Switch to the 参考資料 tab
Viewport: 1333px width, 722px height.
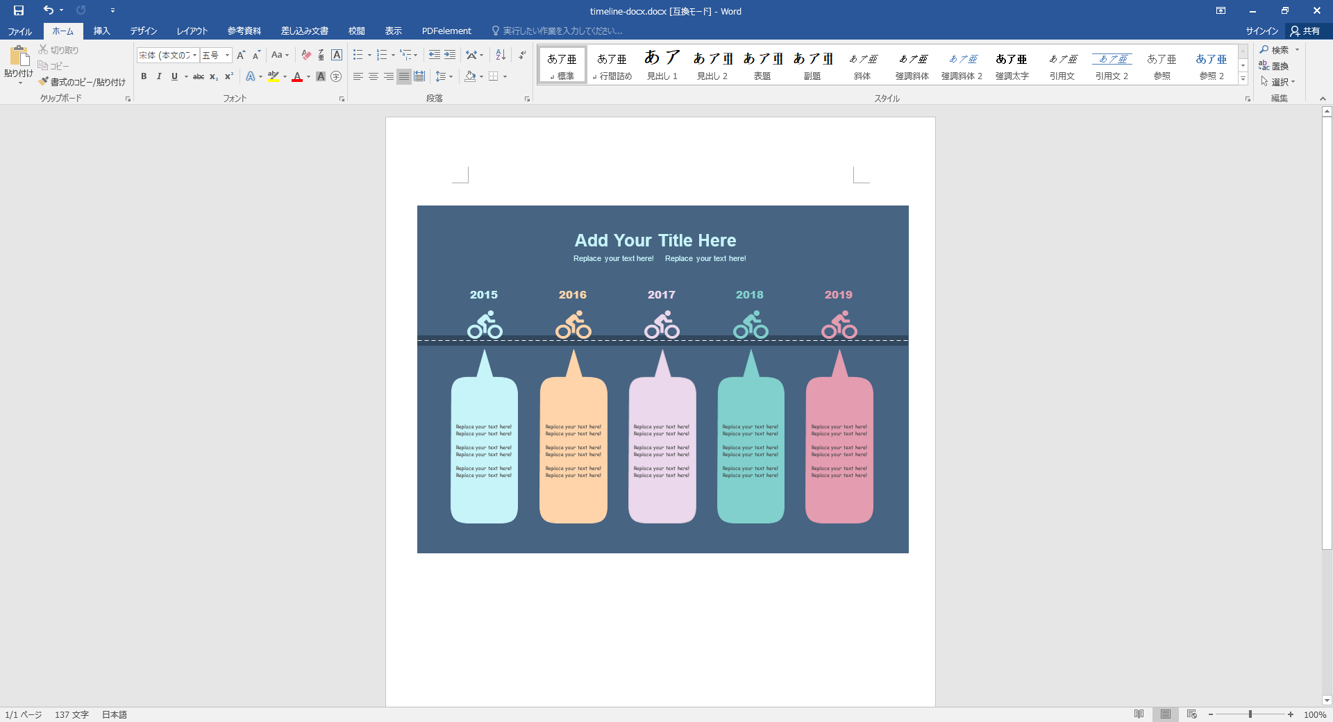[244, 31]
